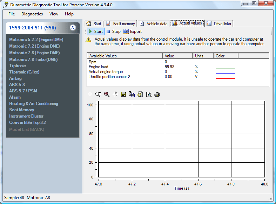Click the Sample: 48 status text

pos(14,198)
